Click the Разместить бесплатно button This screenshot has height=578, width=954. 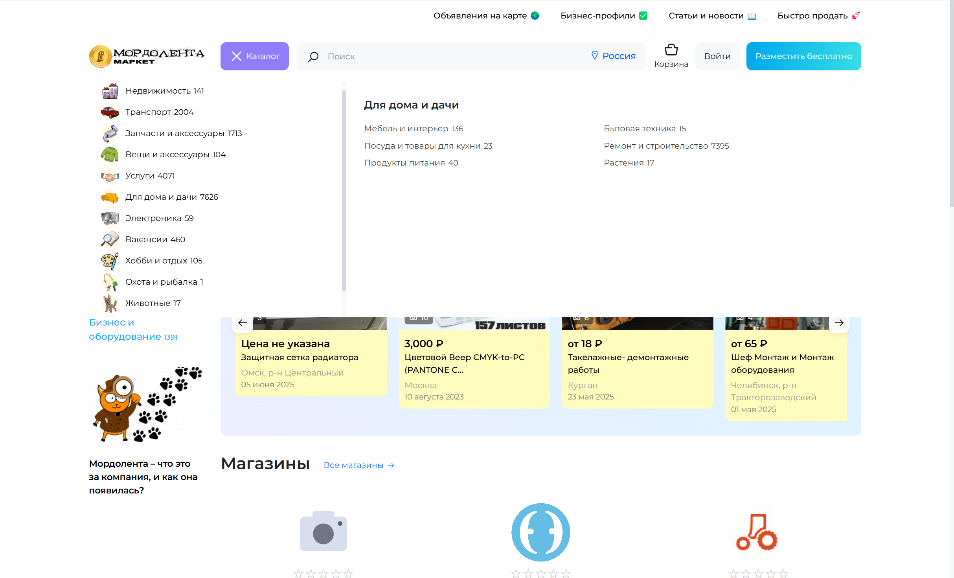point(803,56)
